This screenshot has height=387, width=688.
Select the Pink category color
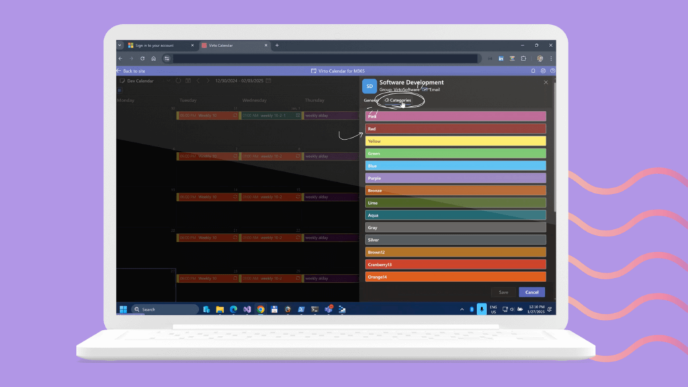coord(456,116)
